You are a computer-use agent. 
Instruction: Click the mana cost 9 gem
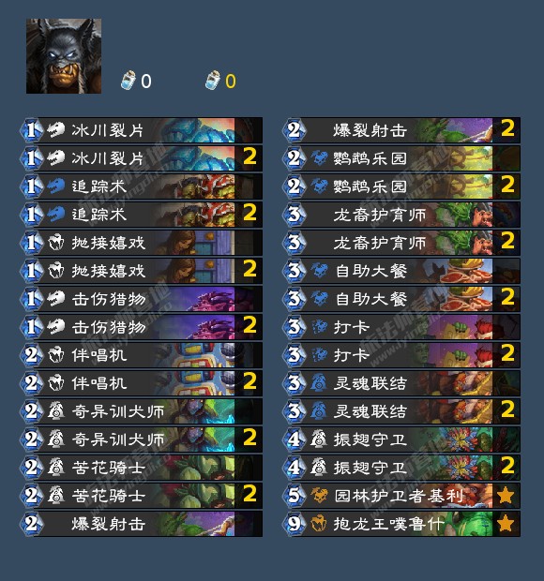[295, 524]
